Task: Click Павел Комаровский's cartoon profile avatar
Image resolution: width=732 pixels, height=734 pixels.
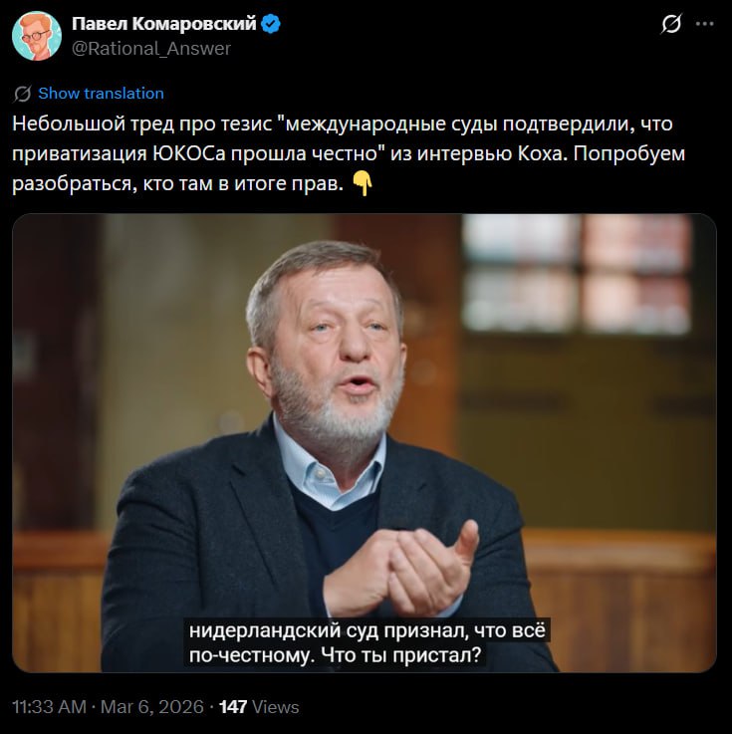Action: [37, 35]
